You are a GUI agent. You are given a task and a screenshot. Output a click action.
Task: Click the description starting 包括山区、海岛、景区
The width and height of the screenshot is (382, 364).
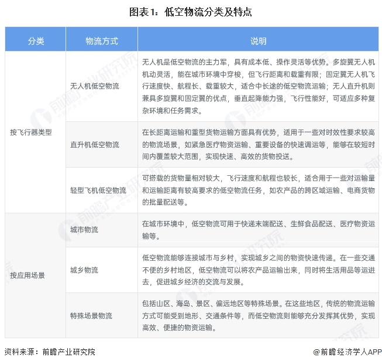258,315
